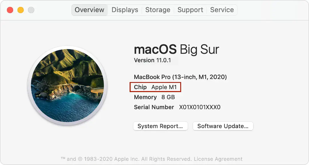This screenshot has width=309, height=165.
Task: Click the gray disabled zoom button
Action: tap(31, 10)
